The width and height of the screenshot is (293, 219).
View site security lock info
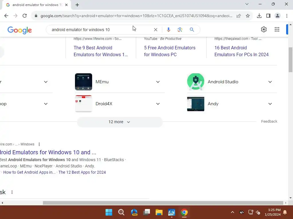click(36, 16)
